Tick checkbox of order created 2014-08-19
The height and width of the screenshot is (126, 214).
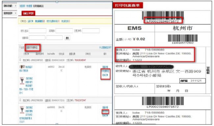click(20, 100)
